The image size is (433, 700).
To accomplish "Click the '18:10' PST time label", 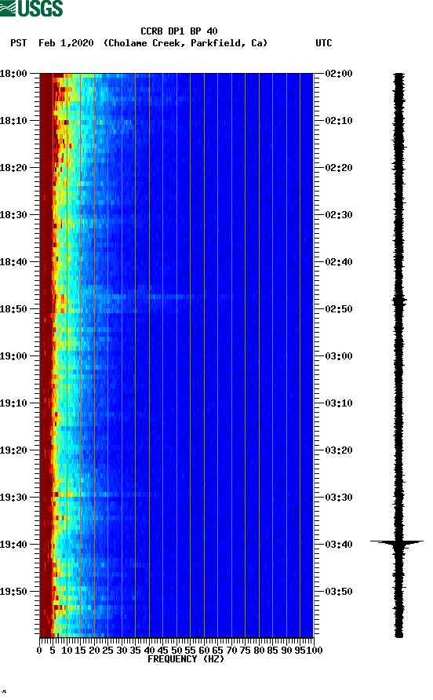I will pos(13,121).
